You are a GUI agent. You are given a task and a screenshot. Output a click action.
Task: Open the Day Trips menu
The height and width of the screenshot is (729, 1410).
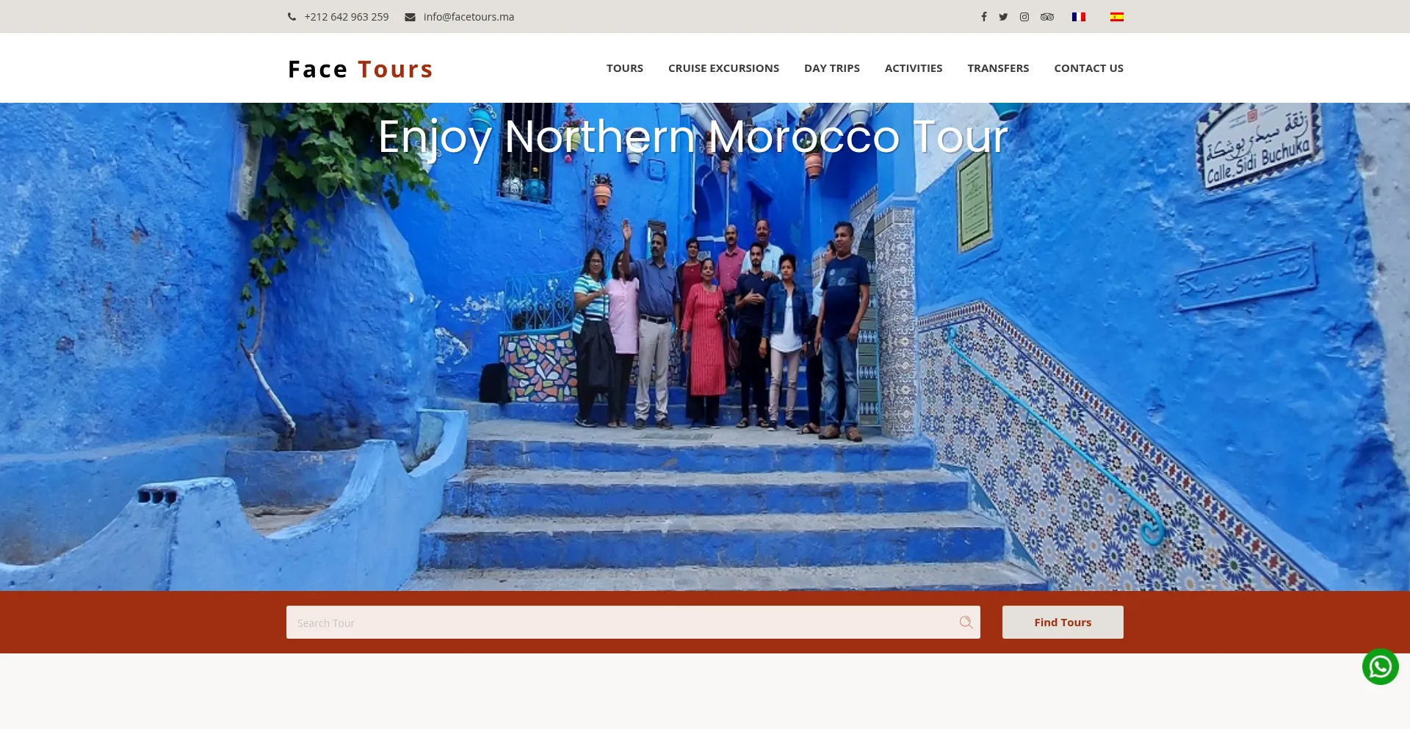(832, 68)
